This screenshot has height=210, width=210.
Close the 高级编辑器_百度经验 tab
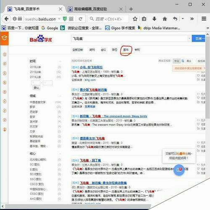(121, 9)
